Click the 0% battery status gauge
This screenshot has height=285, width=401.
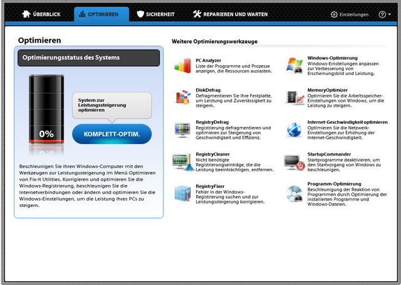tap(46, 109)
